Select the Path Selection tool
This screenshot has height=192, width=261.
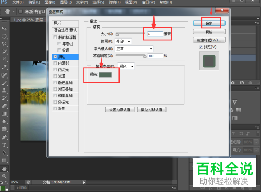[x=4, y=152]
